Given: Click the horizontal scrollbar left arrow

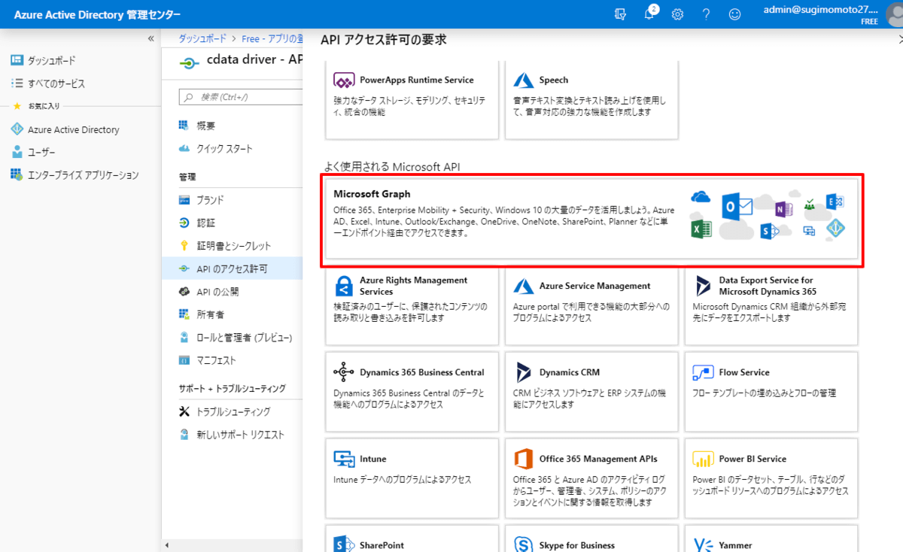Looking at the screenshot, I should [x=166, y=546].
